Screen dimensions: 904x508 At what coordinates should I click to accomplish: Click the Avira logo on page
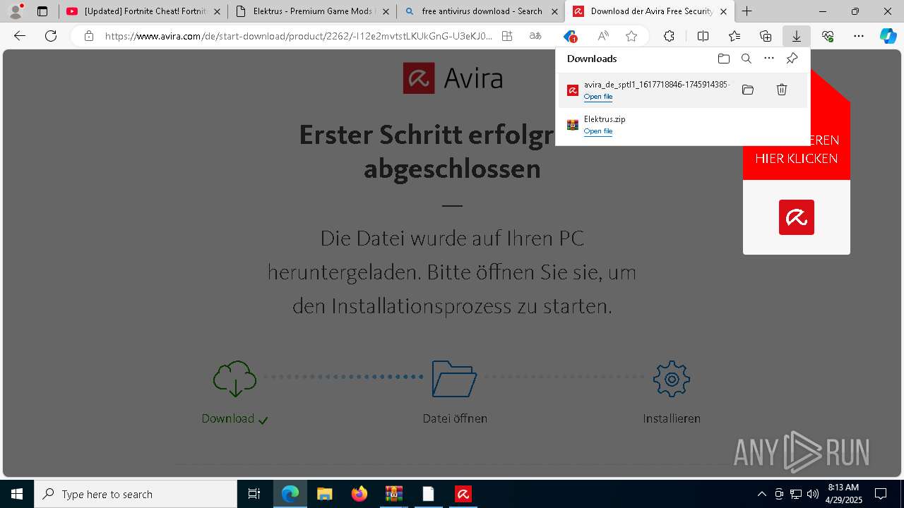click(453, 78)
